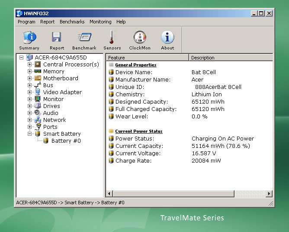Click the 'Manufacturer Name:' label
Image resolution: width=289 pixels, height=232 pixels.
[x=143, y=80]
